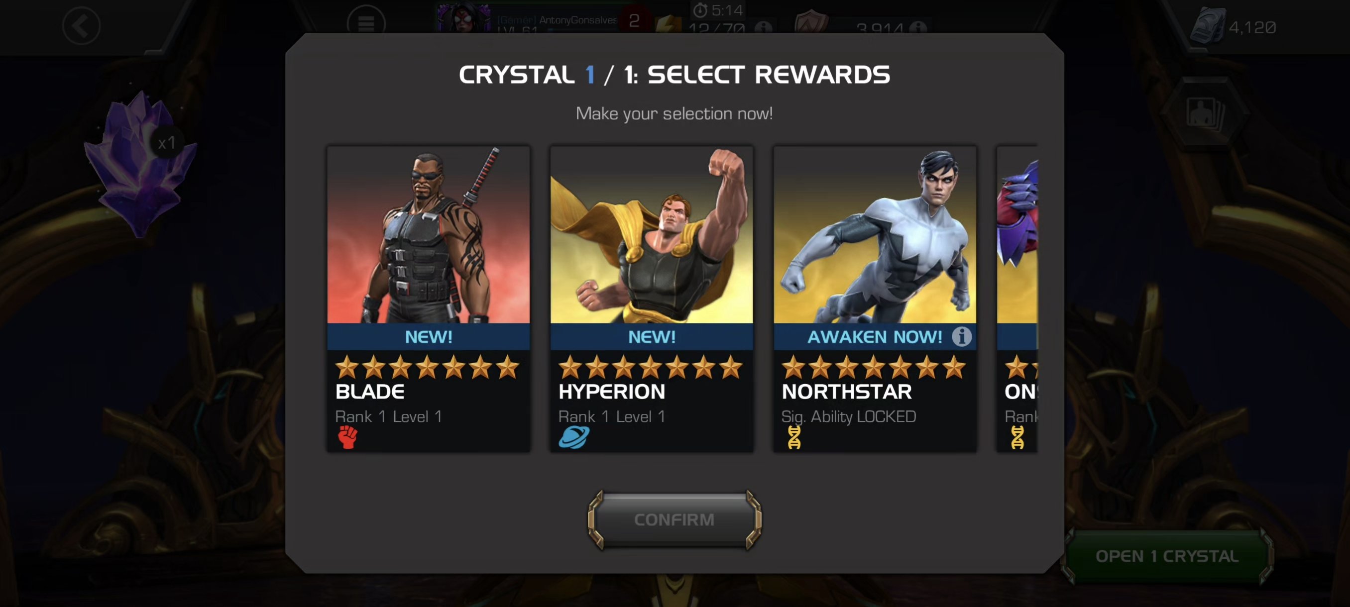Open the Awaken Now info icon
1350x607 pixels.
pos(961,336)
